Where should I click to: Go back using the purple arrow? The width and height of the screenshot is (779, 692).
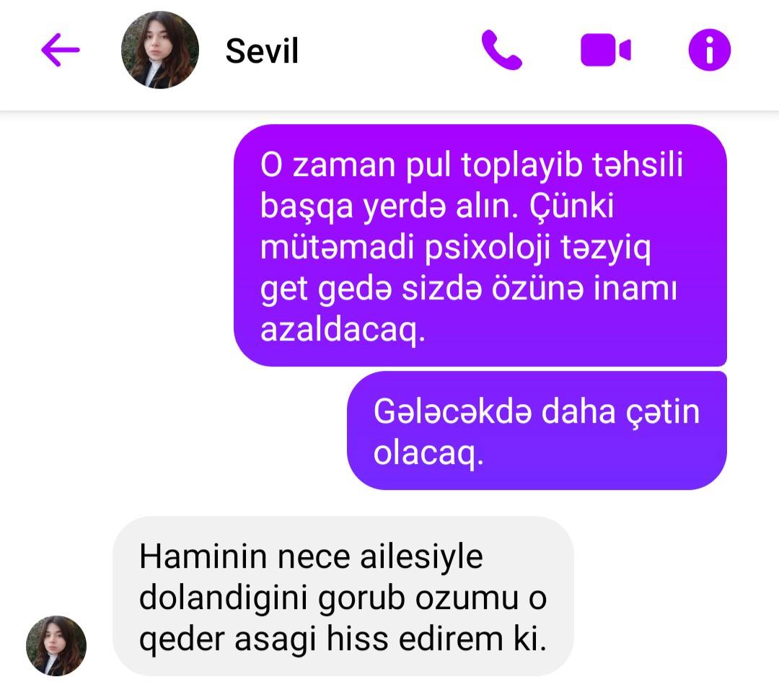[60, 50]
